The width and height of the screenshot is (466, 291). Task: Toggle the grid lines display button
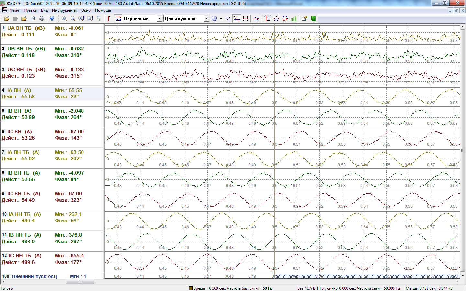[x=246, y=18]
